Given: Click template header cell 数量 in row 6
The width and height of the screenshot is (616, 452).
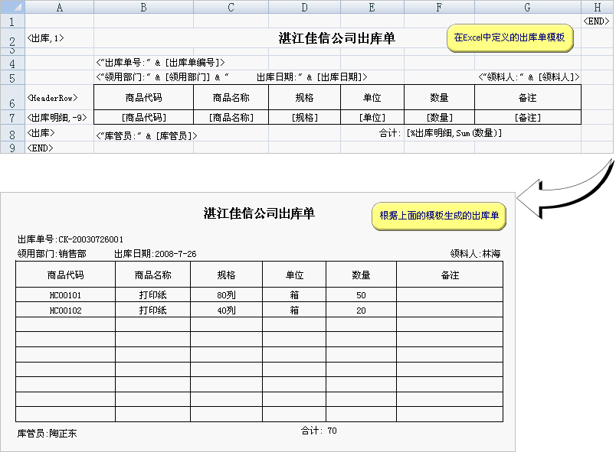Looking at the screenshot, I should (x=439, y=97).
